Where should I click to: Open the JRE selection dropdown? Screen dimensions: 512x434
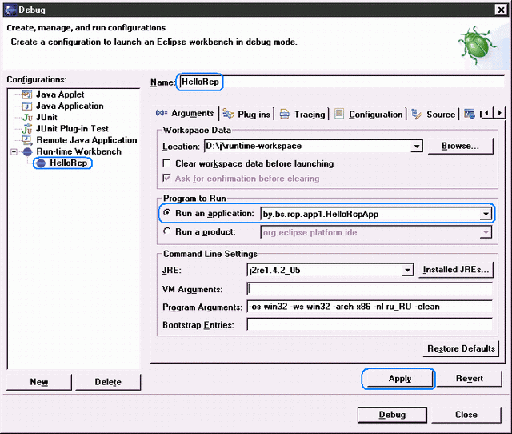[407, 271]
